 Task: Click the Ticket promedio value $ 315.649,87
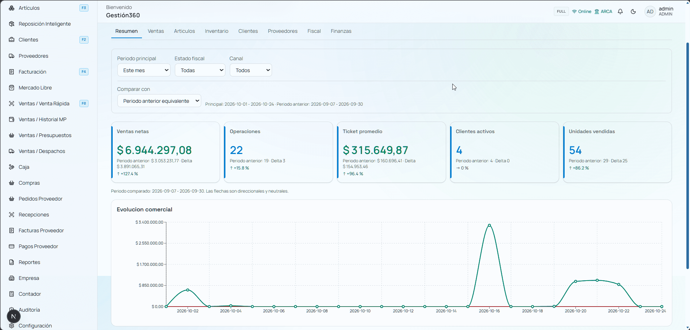(x=375, y=150)
